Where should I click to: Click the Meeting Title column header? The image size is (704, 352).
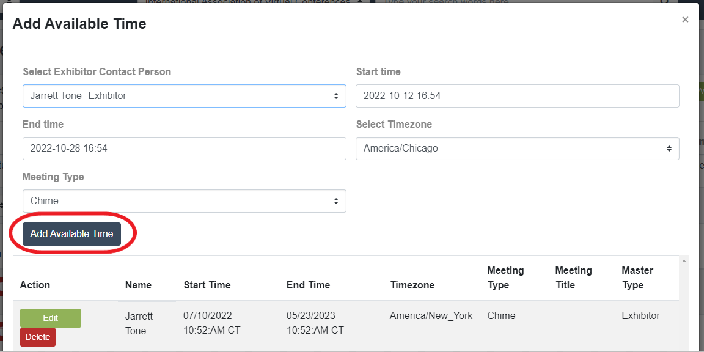tap(574, 277)
